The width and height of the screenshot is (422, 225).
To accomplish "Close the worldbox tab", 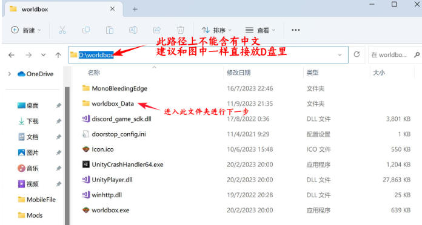I will (113, 9).
